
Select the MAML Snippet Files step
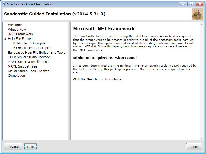pos(22,66)
